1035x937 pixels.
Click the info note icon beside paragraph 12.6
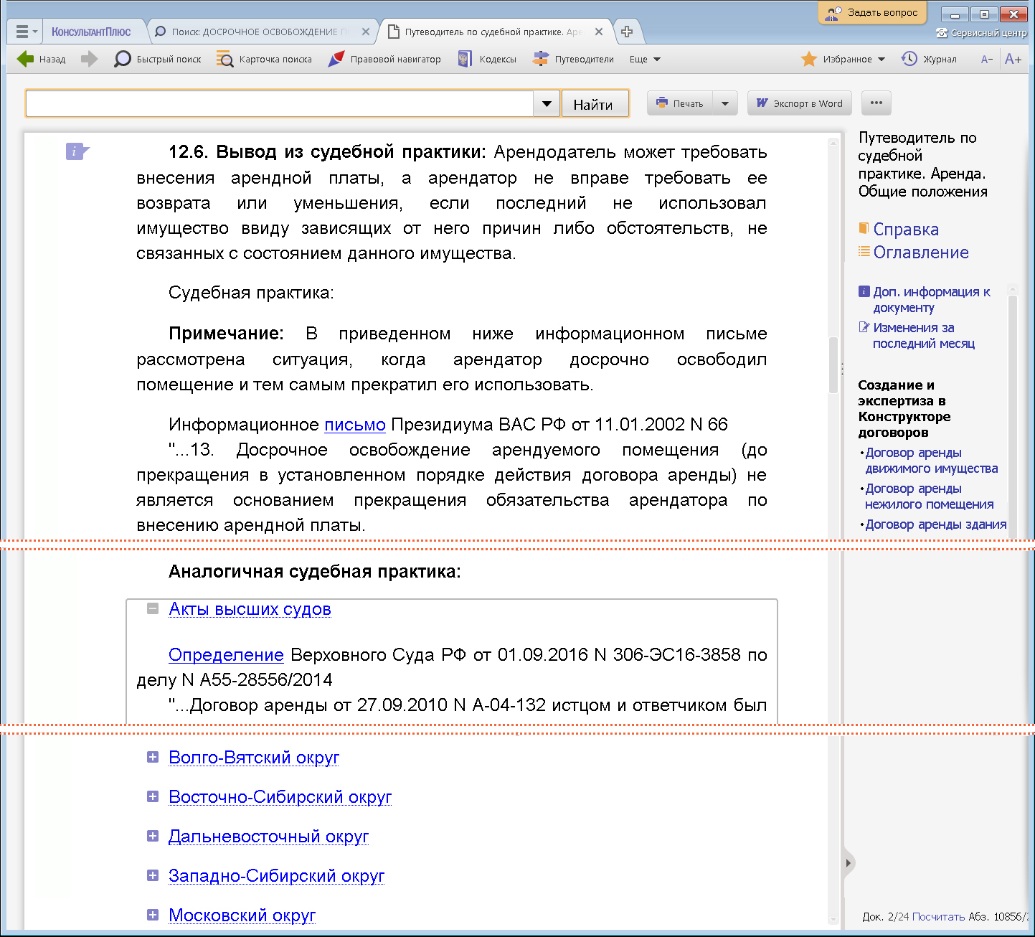coord(77,151)
